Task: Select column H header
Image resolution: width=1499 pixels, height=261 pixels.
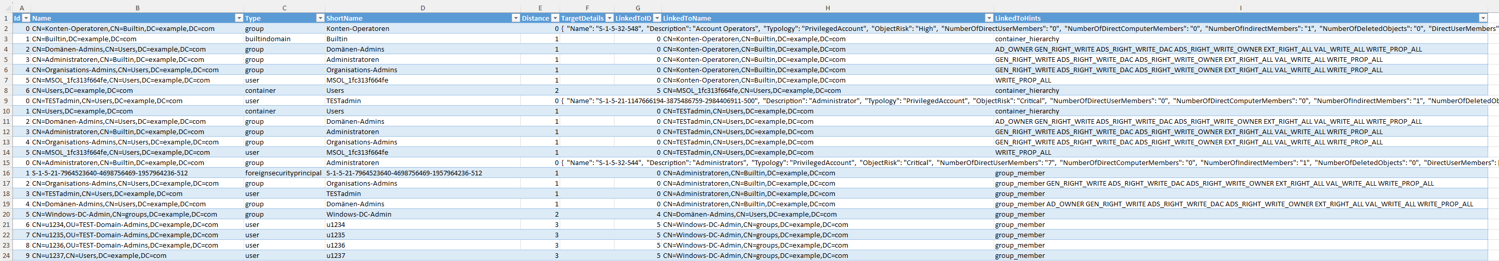Action: tap(828, 8)
